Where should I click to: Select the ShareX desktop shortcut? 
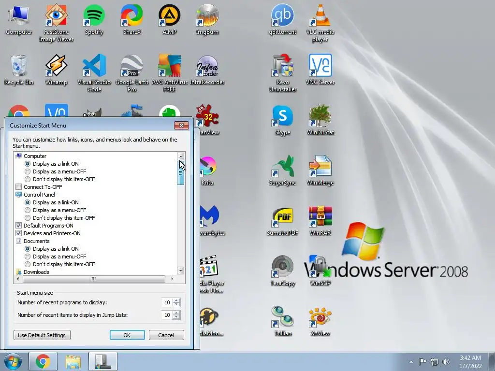click(x=131, y=19)
